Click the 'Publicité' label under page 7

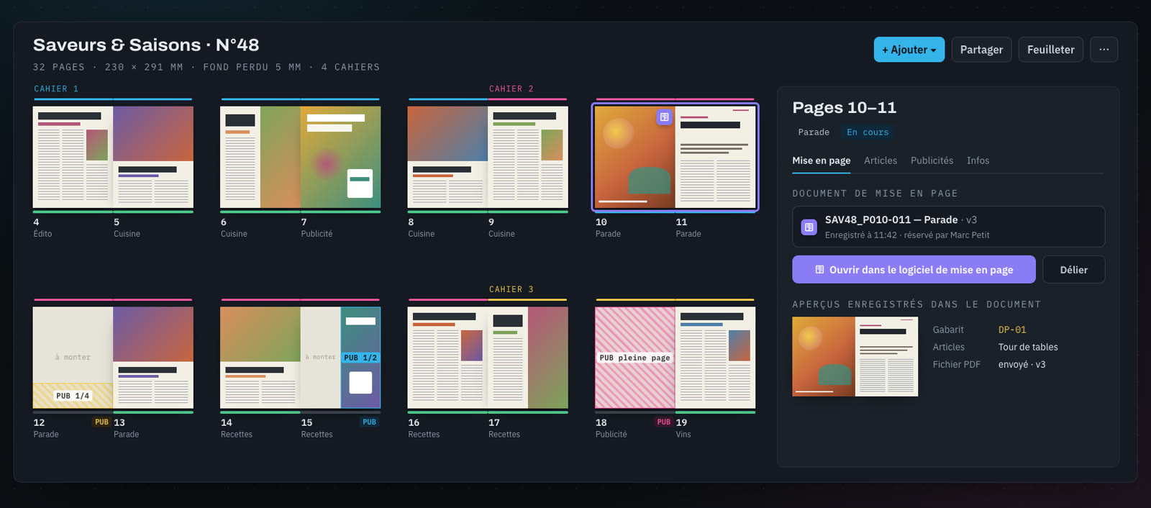[317, 234]
